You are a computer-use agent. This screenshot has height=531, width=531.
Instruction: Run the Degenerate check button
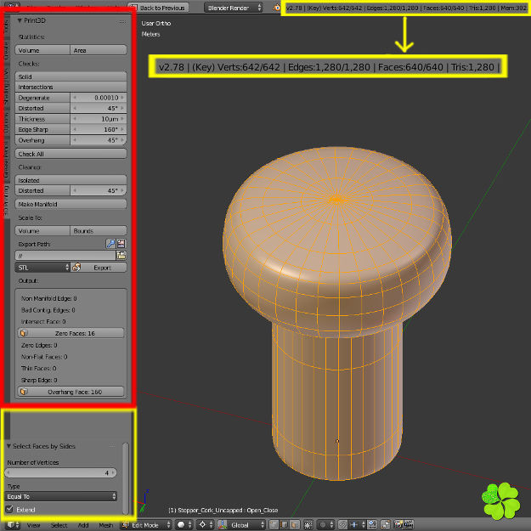click(42, 98)
